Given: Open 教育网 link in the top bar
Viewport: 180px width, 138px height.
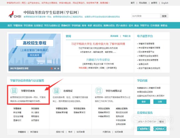Looking at the screenshot, I should 154,3.
